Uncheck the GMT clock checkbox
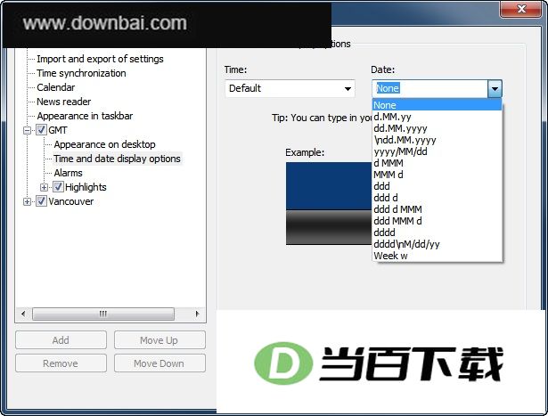 click(41, 130)
